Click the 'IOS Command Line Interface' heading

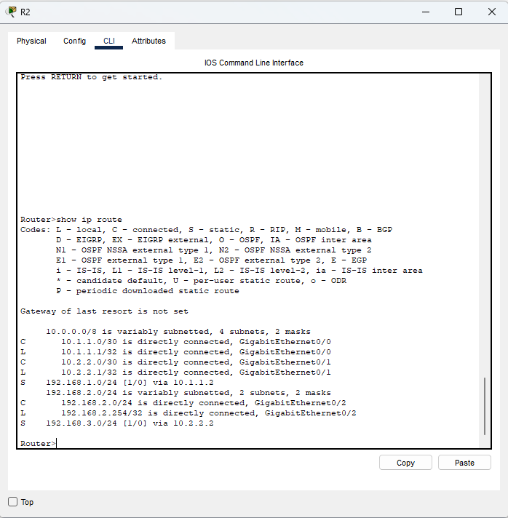click(x=254, y=63)
